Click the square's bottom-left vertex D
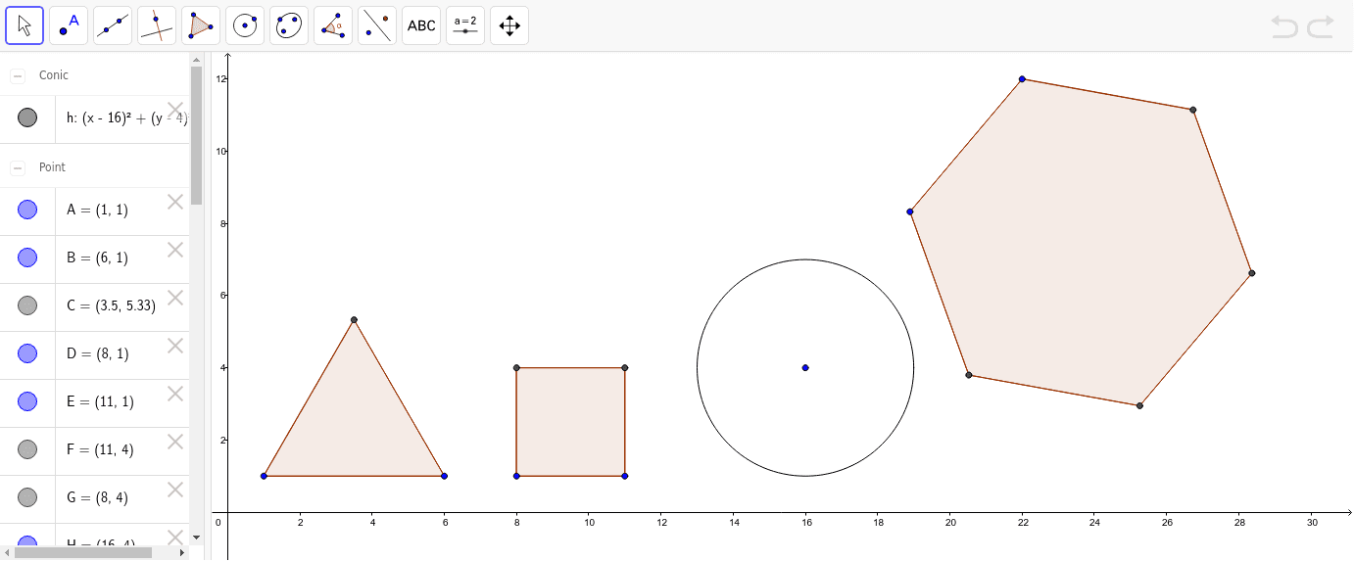The height and width of the screenshot is (562, 1354). coord(516,476)
